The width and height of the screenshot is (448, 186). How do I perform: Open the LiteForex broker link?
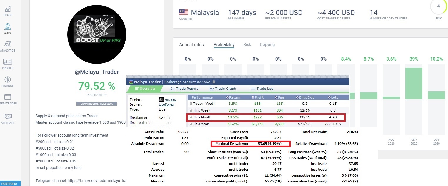[166, 104]
